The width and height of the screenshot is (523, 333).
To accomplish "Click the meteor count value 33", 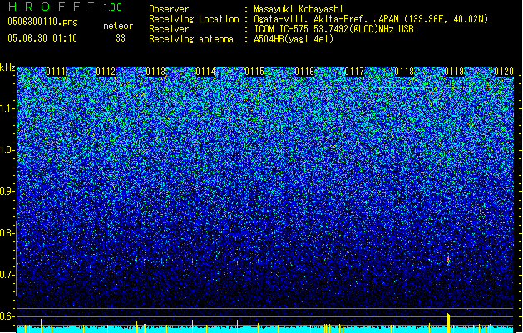I will 121,38.
